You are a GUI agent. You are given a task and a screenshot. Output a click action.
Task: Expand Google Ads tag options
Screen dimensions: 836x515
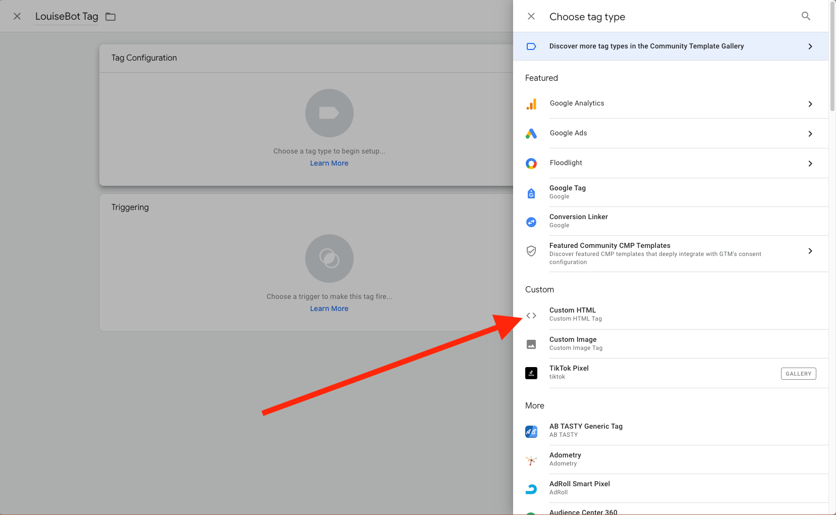click(x=810, y=134)
